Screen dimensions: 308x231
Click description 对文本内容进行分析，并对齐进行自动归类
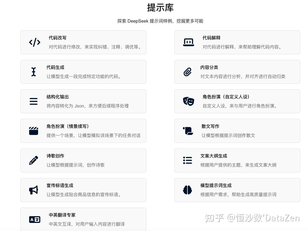point(243,77)
